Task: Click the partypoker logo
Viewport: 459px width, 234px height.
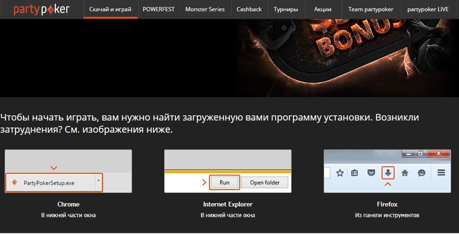Action: [x=41, y=10]
